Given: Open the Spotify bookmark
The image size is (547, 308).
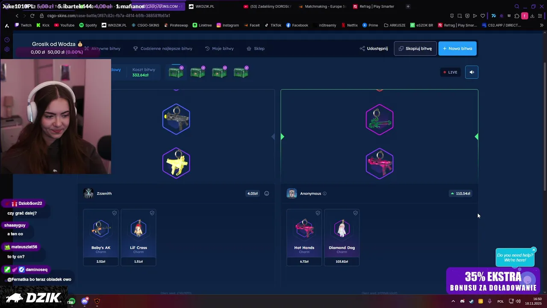Looking at the screenshot, I should pyautogui.click(x=88, y=25).
